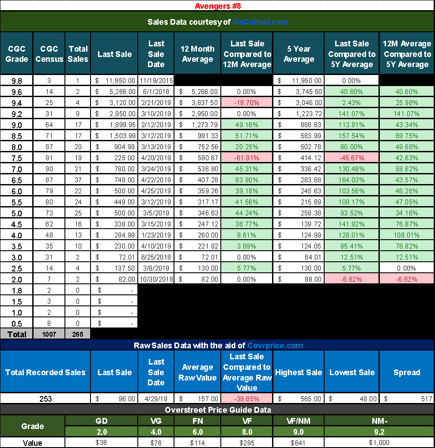Select the Total Sales column header
435x448 pixels.
pyautogui.click(x=78, y=54)
